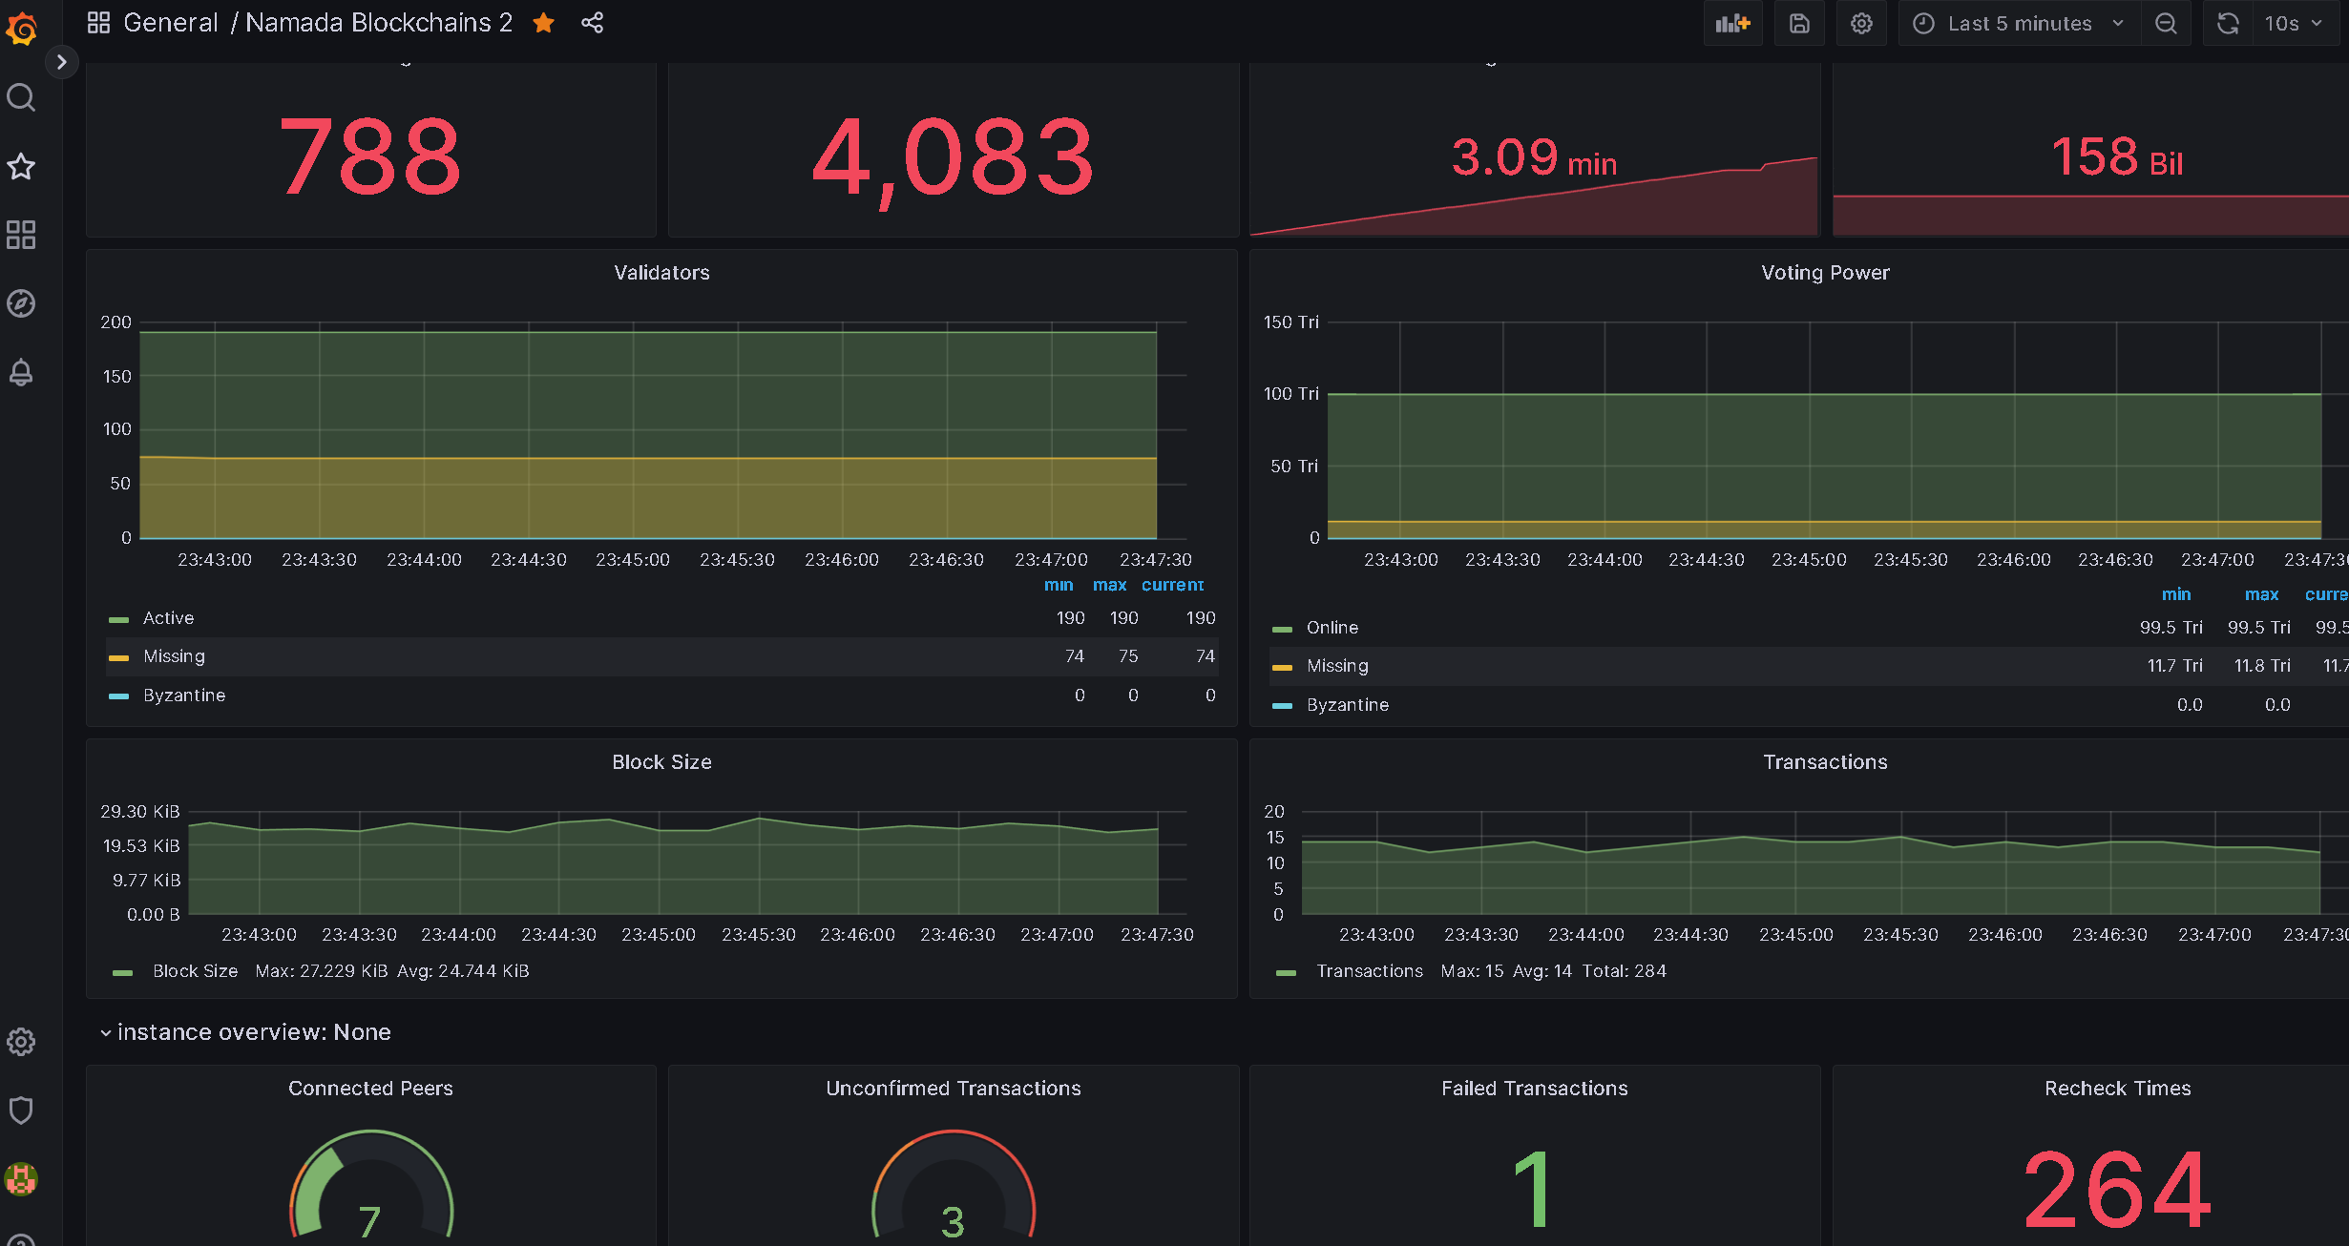Open the Alerting bell icon in sidebar
The width and height of the screenshot is (2349, 1246).
(21, 372)
